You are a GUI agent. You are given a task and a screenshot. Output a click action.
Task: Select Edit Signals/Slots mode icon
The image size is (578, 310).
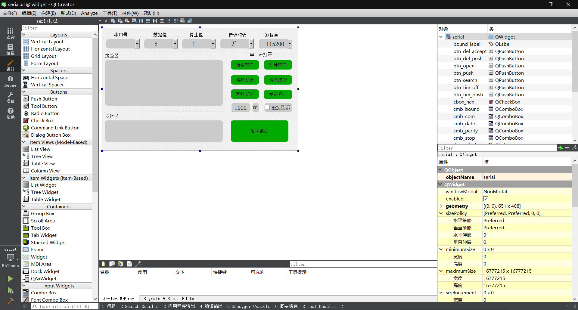point(120,21)
